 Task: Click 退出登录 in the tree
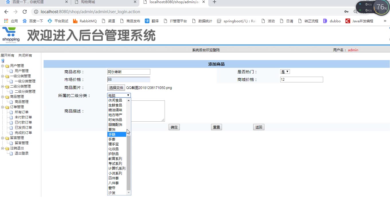pos(22,153)
